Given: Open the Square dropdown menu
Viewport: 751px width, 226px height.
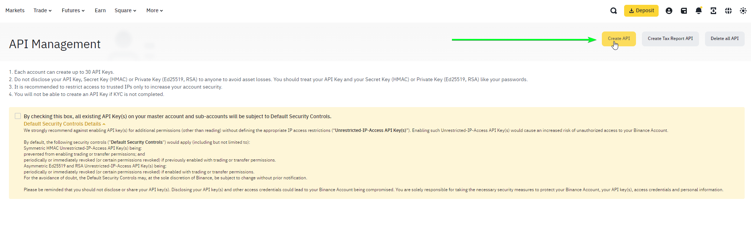Looking at the screenshot, I should coord(125,10).
